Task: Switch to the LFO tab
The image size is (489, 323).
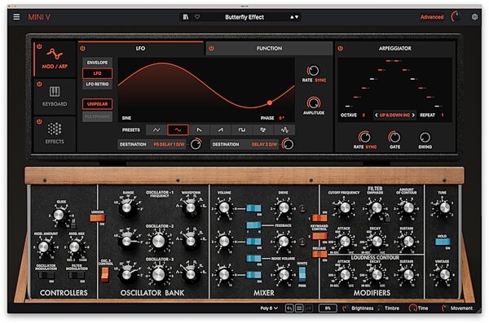Action: coord(141,49)
